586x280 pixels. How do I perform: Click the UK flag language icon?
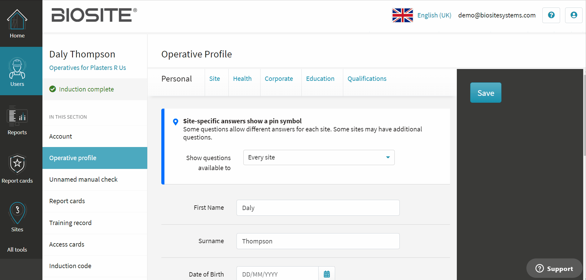tap(403, 15)
